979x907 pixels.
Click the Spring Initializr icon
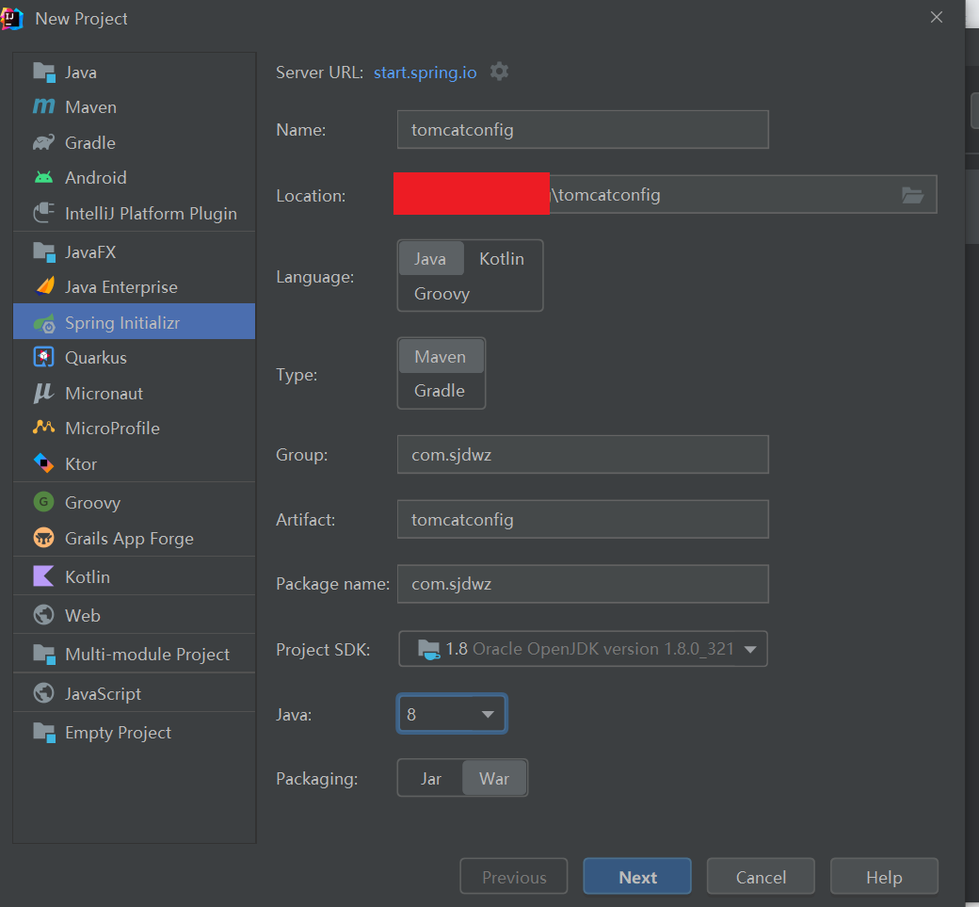43,323
